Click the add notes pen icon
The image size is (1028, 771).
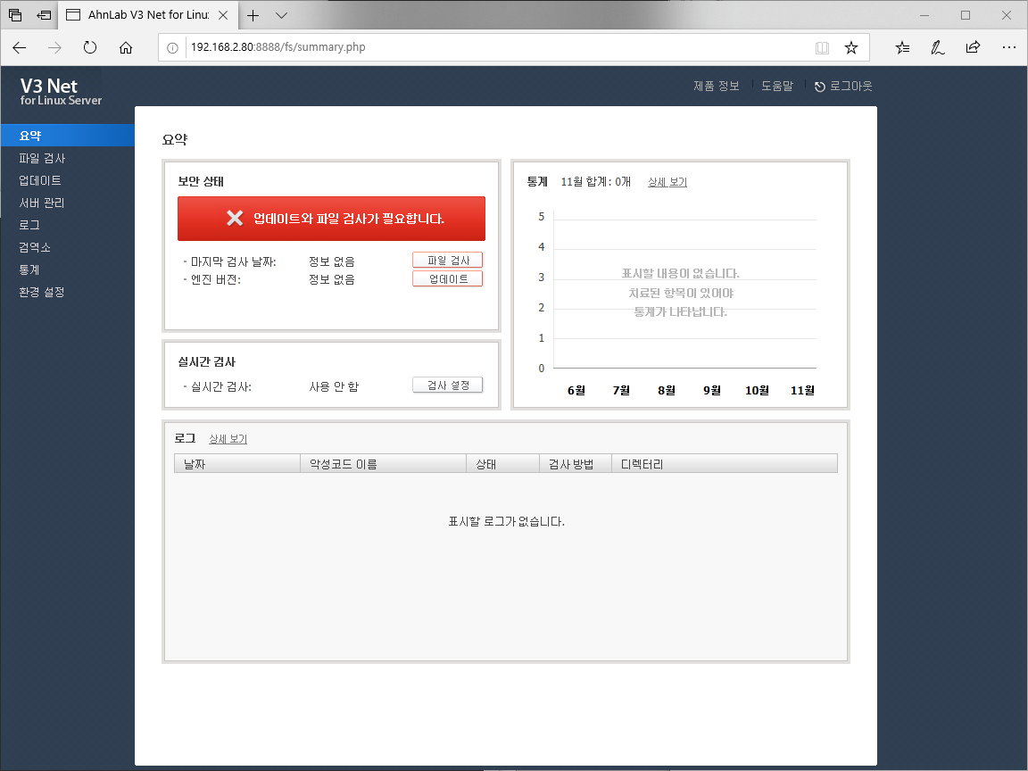[x=938, y=47]
